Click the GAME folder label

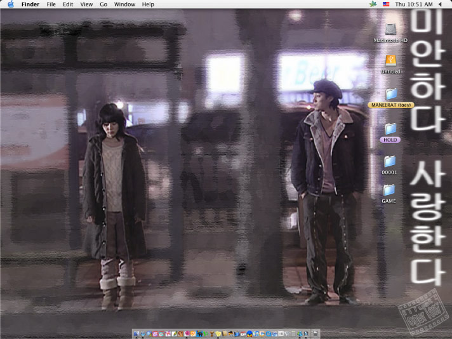pos(389,201)
